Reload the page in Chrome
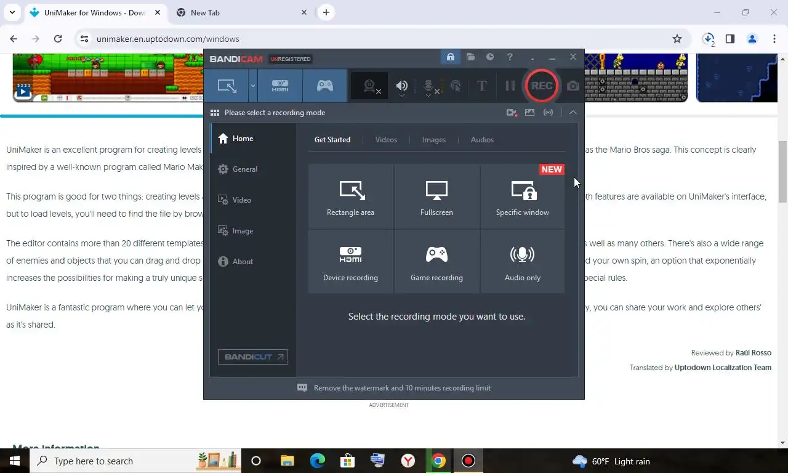 [58, 39]
